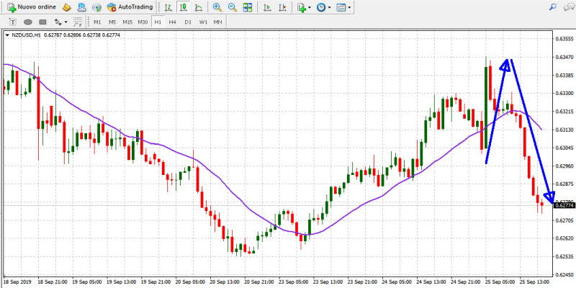Toggle the AutoTrading button

(131, 7)
